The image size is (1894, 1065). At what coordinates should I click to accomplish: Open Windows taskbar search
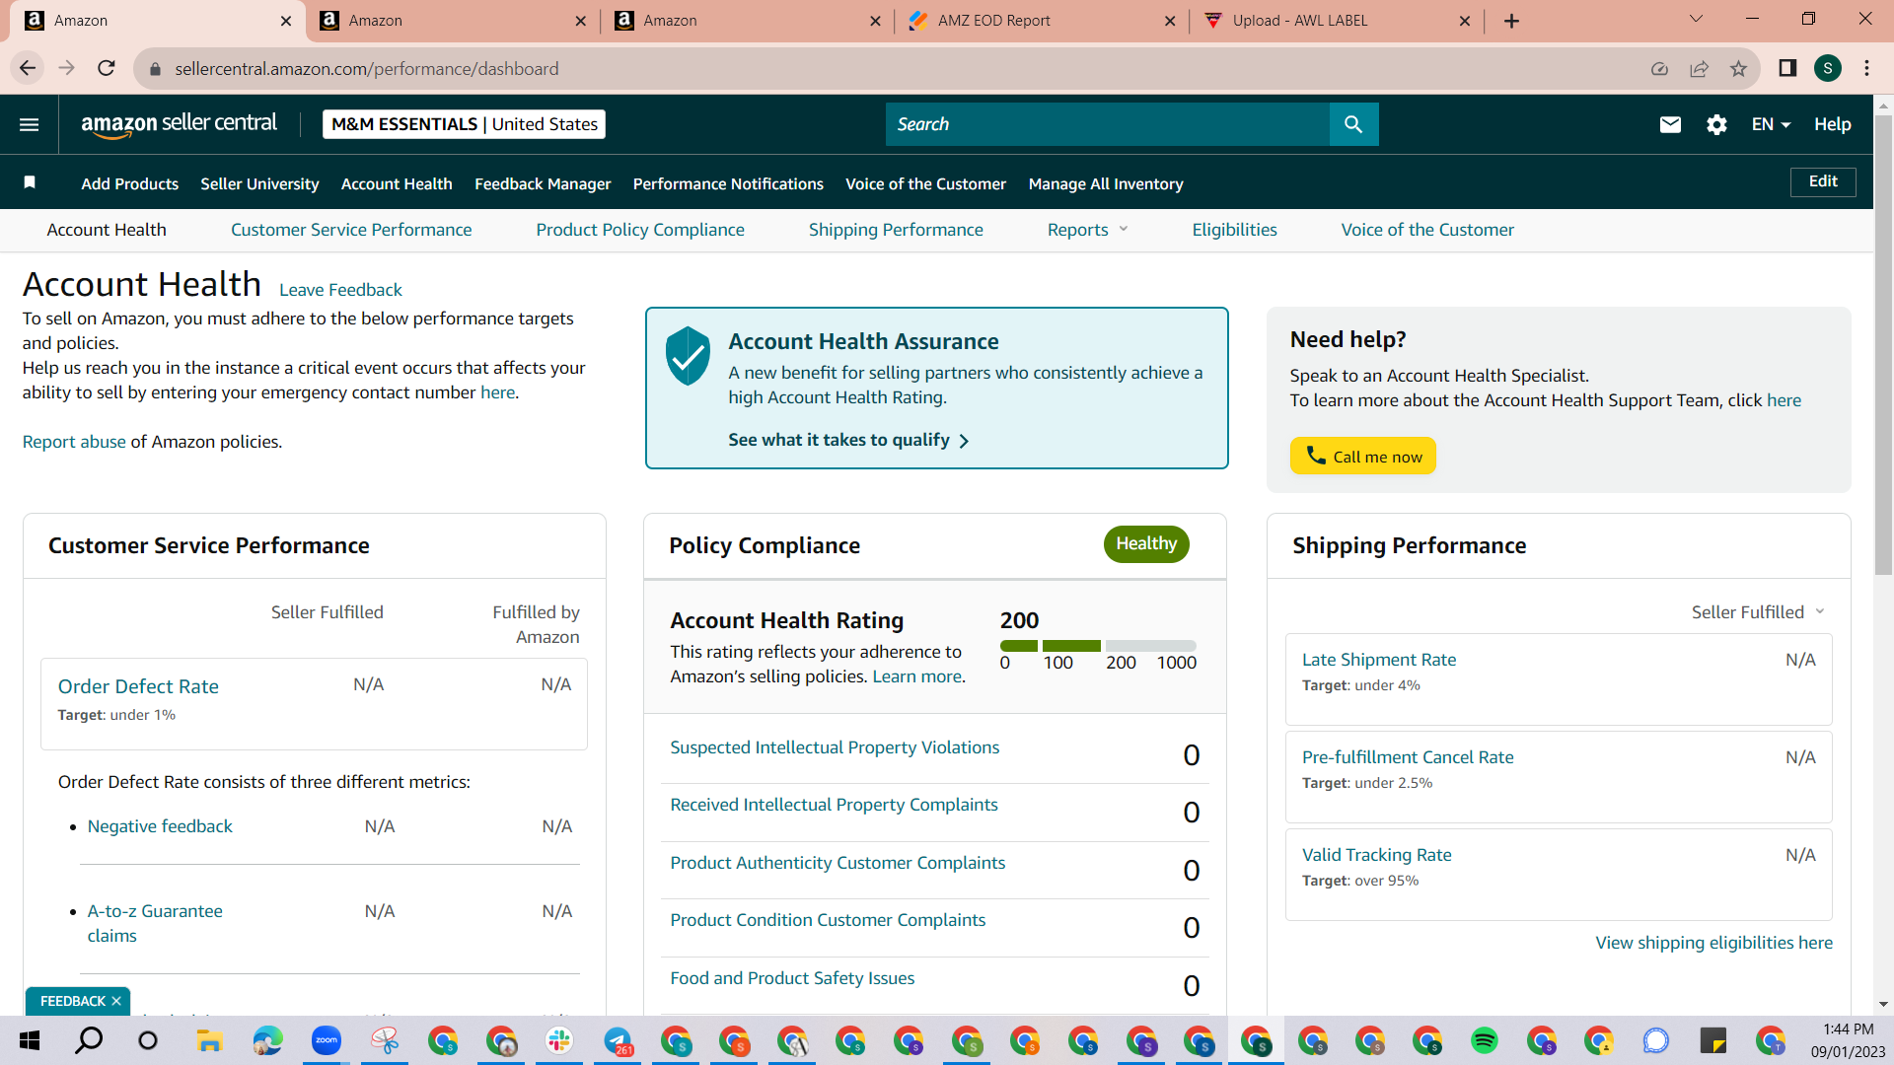[89, 1040]
